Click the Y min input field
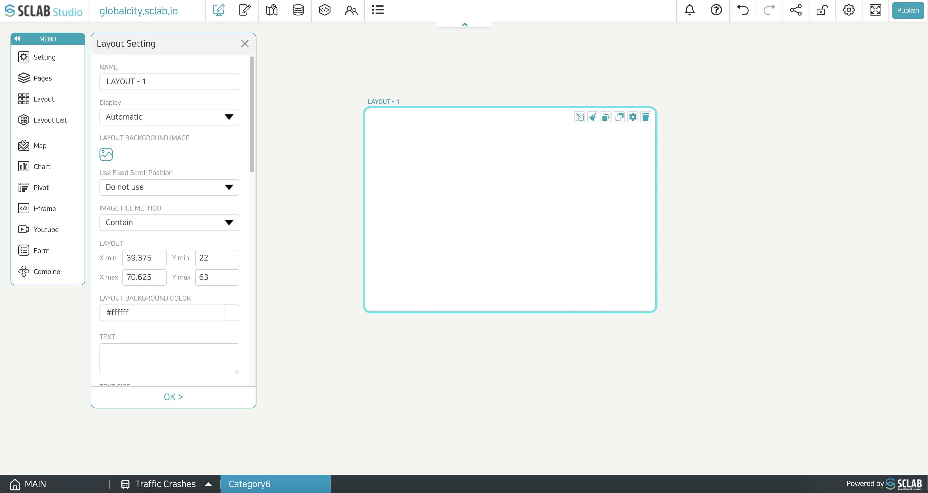The image size is (928, 493). 217,258
